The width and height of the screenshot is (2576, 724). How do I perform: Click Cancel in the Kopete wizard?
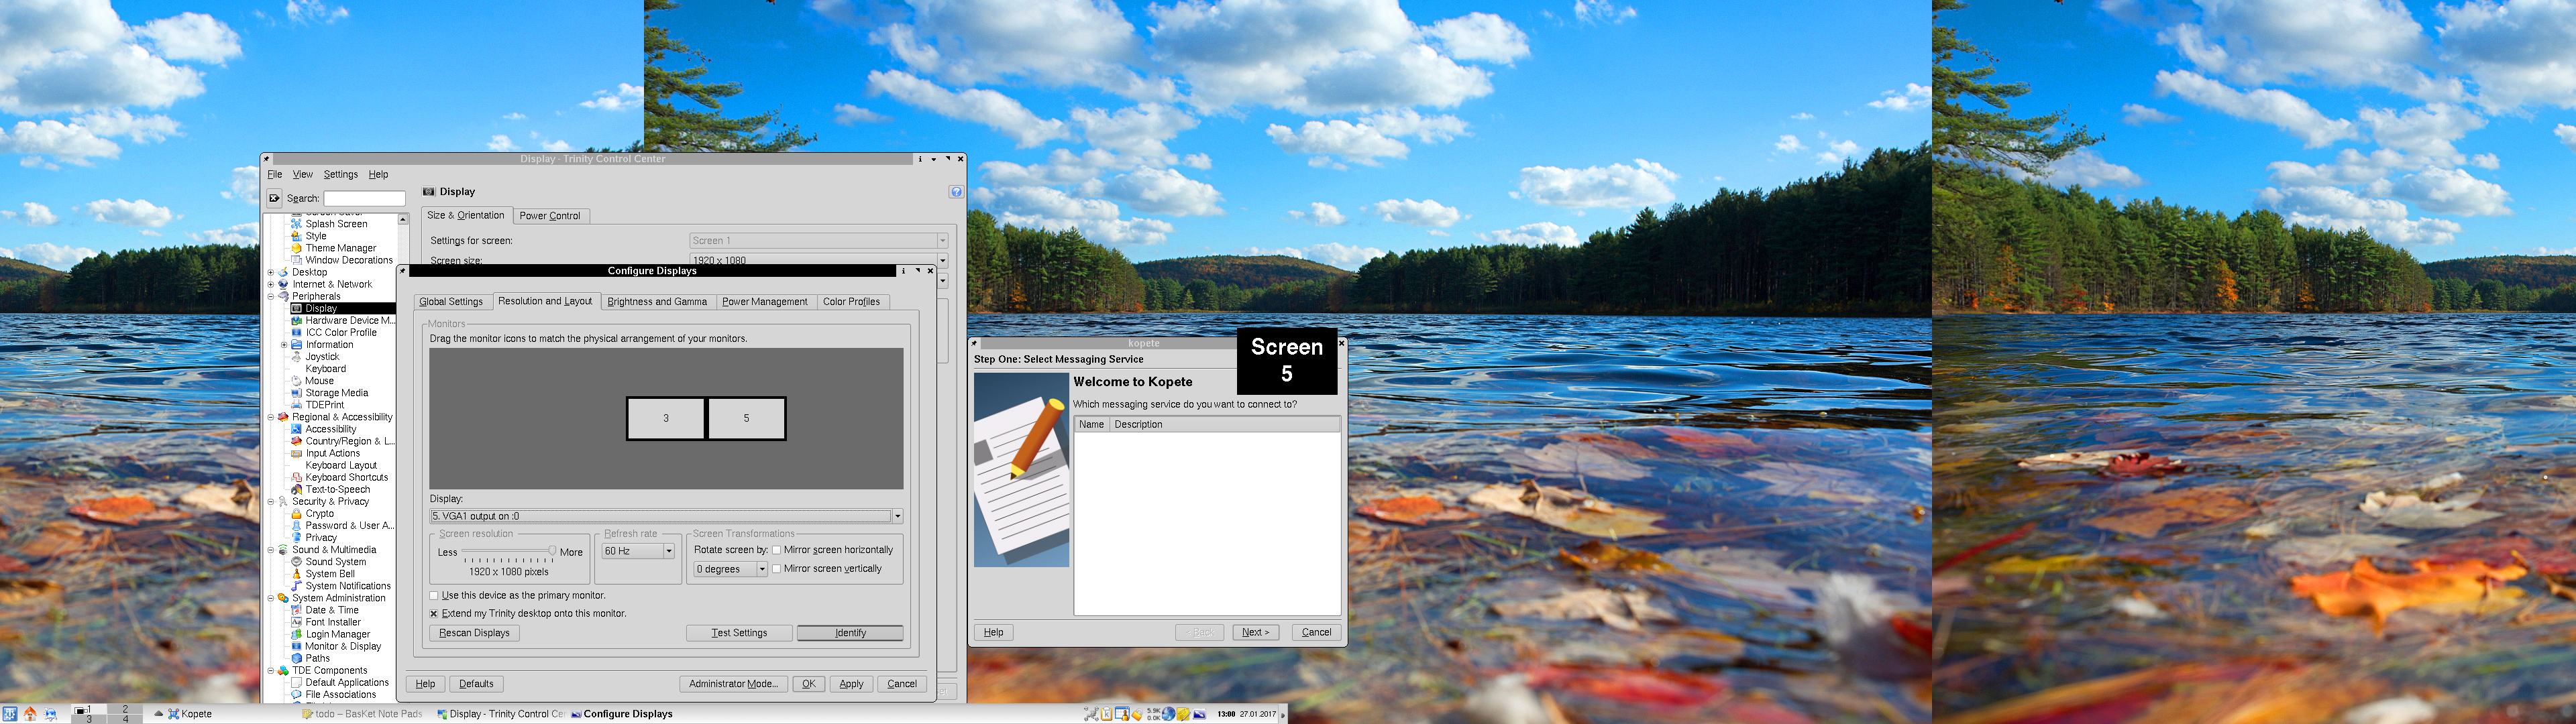[x=1316, y=632]
